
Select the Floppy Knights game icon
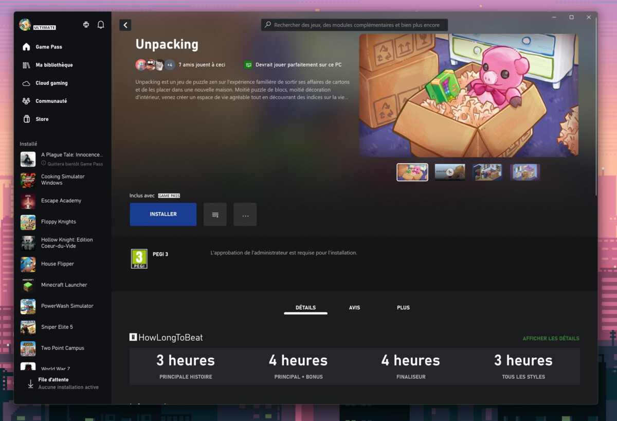[28, 222]
